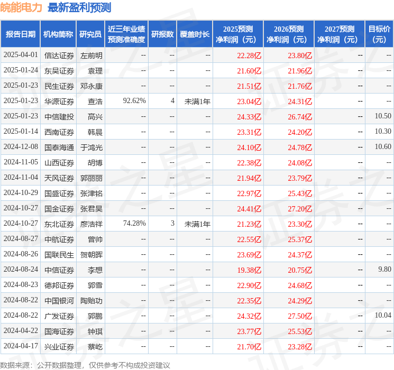Select the date 2024-11-05

pos(21,162)
